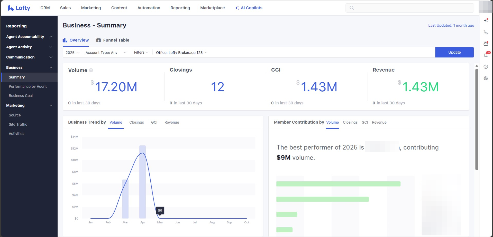493x237 pixels.
Task: Open the inbox icon in right sidebar
Action: (486, 44)
